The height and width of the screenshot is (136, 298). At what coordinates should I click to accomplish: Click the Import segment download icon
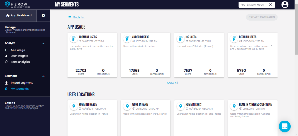[6, 83]
